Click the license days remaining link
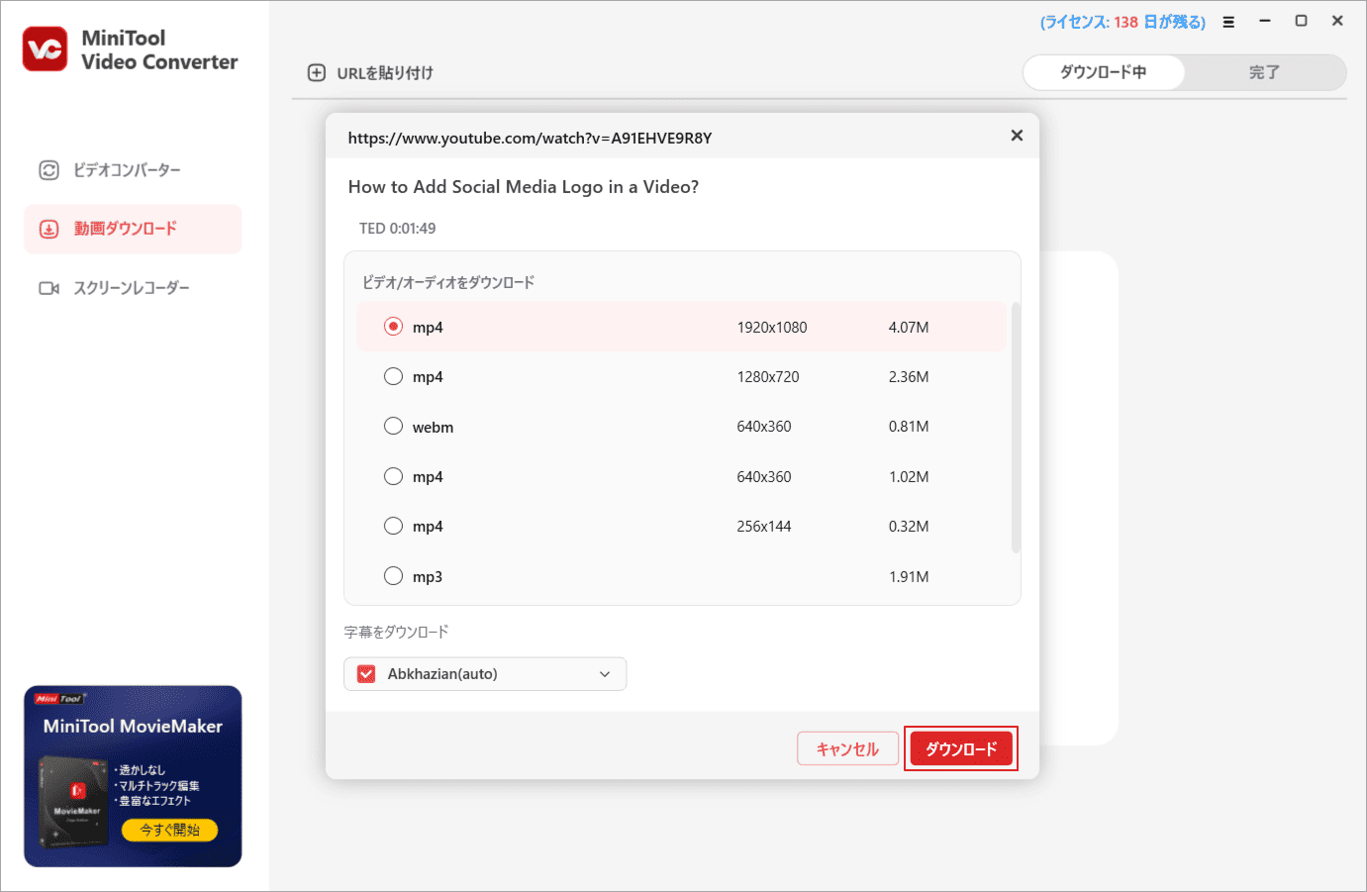The height and width of the screenshot is (892, 1367). [1123, 22]
